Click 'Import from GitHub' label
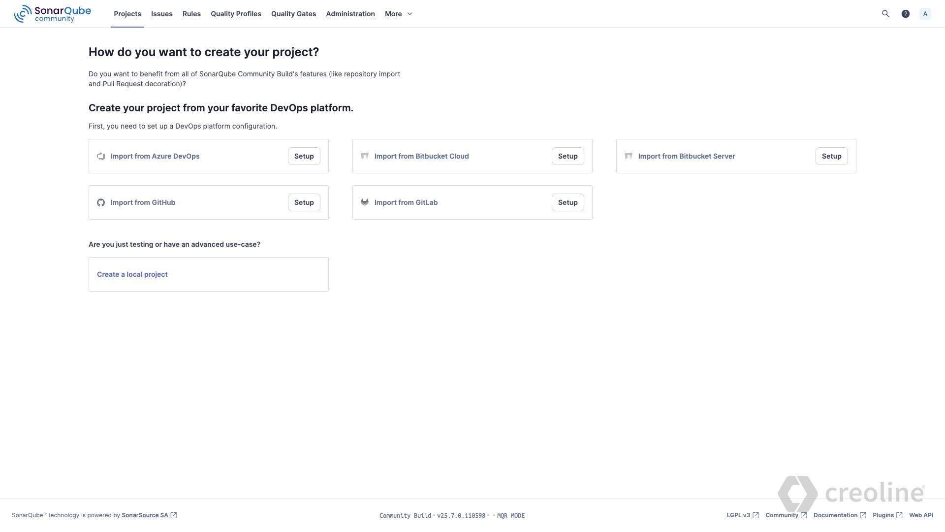The image size is (945, 532). [143, 202]
